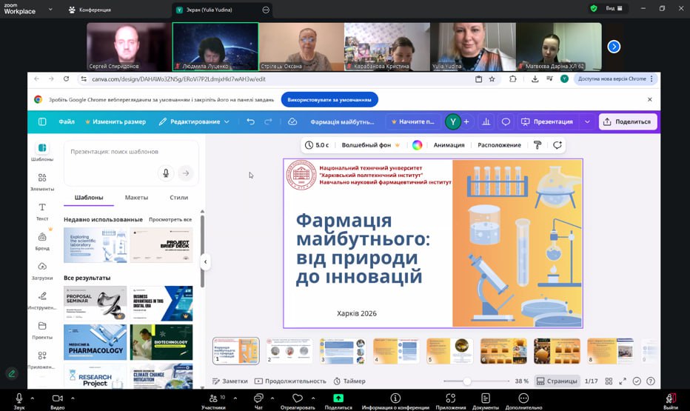The image size is (690, 411).
Task: Click the Поделиться share button in Canva
Action: (x=627, y=121)
